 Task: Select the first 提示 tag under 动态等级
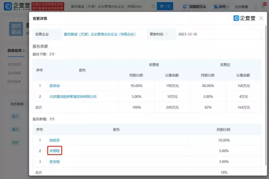[16, 116]
